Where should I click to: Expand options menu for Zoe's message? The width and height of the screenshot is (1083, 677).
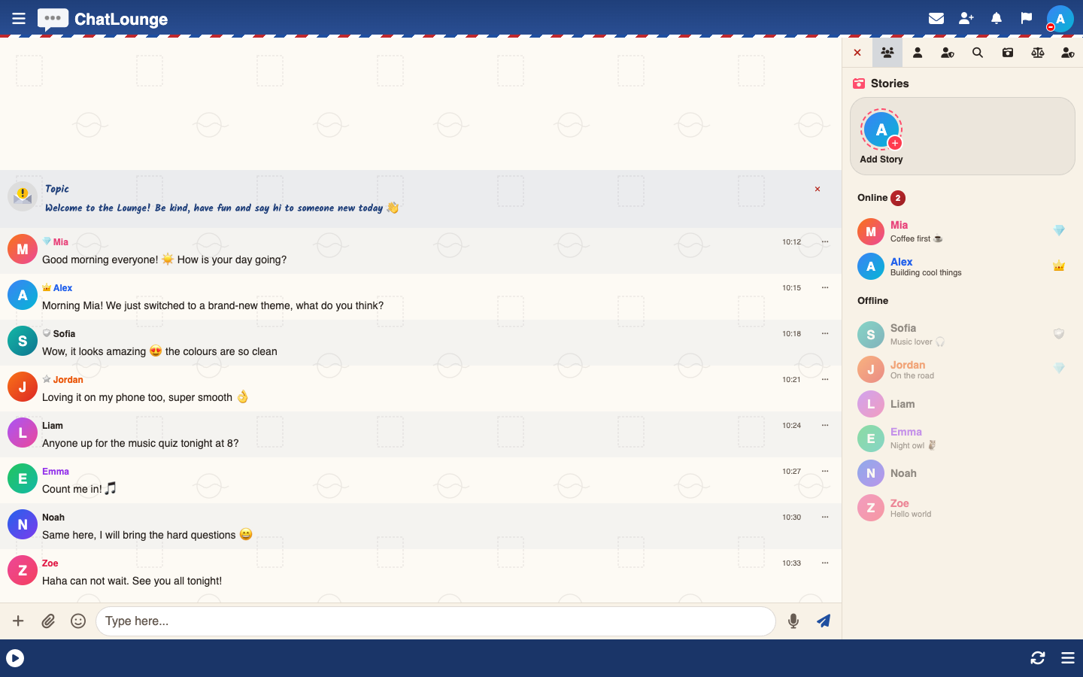[825, 563]
